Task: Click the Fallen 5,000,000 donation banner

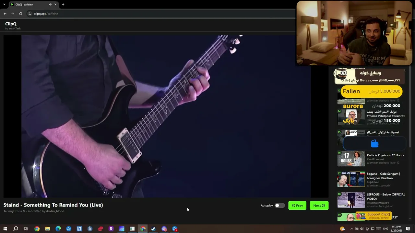Action: click(372, 91)
